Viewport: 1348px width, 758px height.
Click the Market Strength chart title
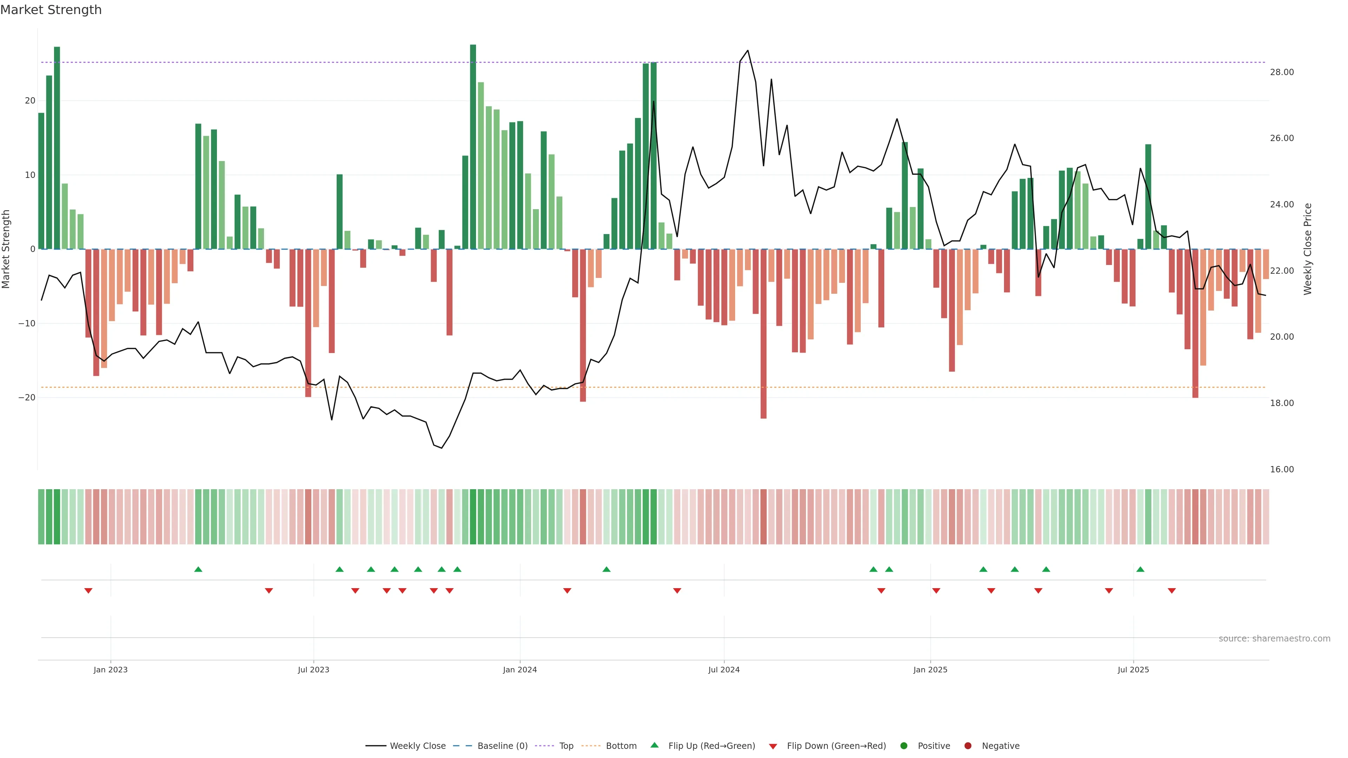coord(51,10)
